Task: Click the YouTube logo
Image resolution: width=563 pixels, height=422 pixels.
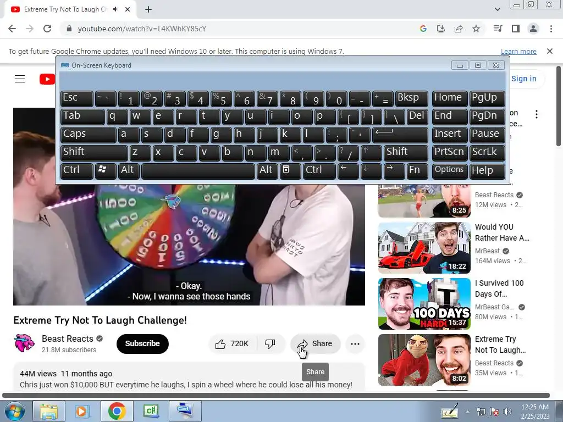Action: coord(47,79)
